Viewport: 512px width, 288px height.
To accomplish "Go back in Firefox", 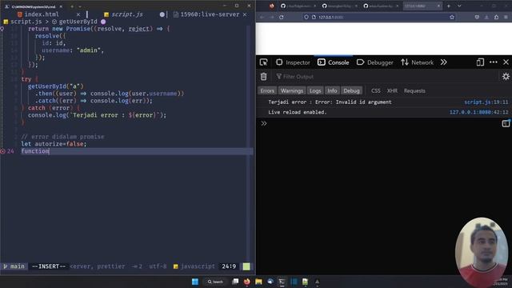I will [262, 17].
